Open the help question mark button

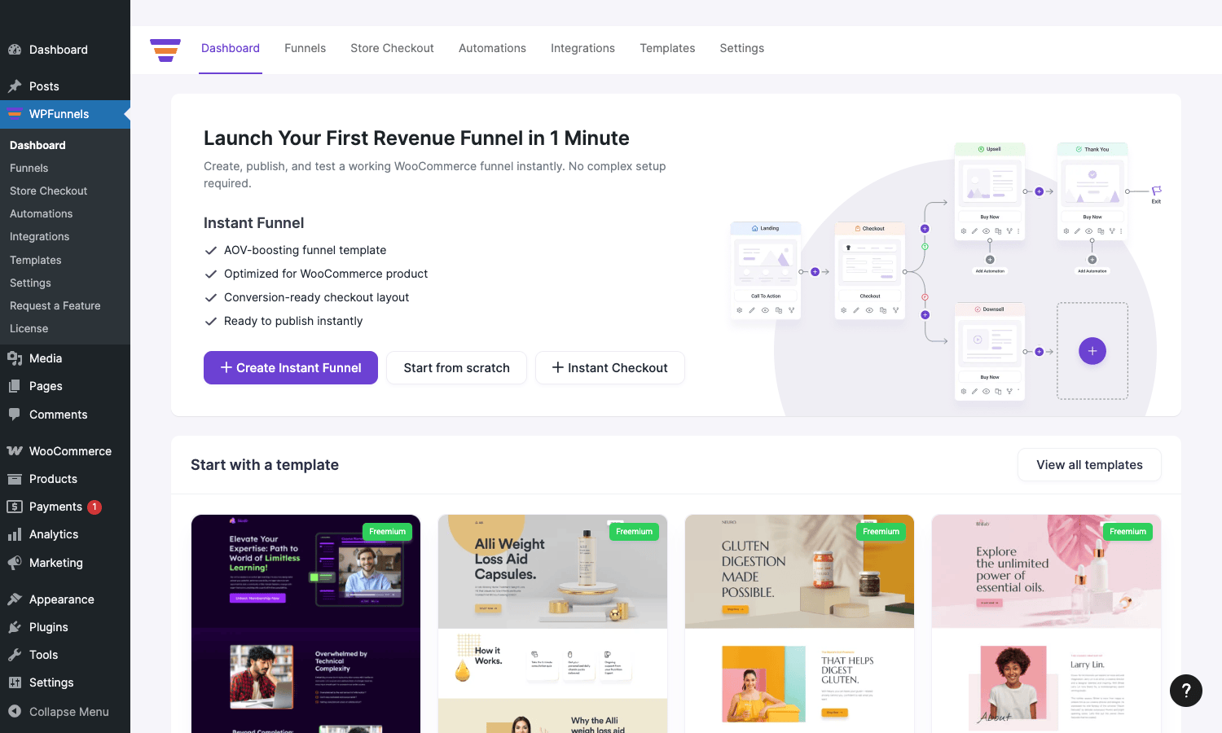(1186, 691)
